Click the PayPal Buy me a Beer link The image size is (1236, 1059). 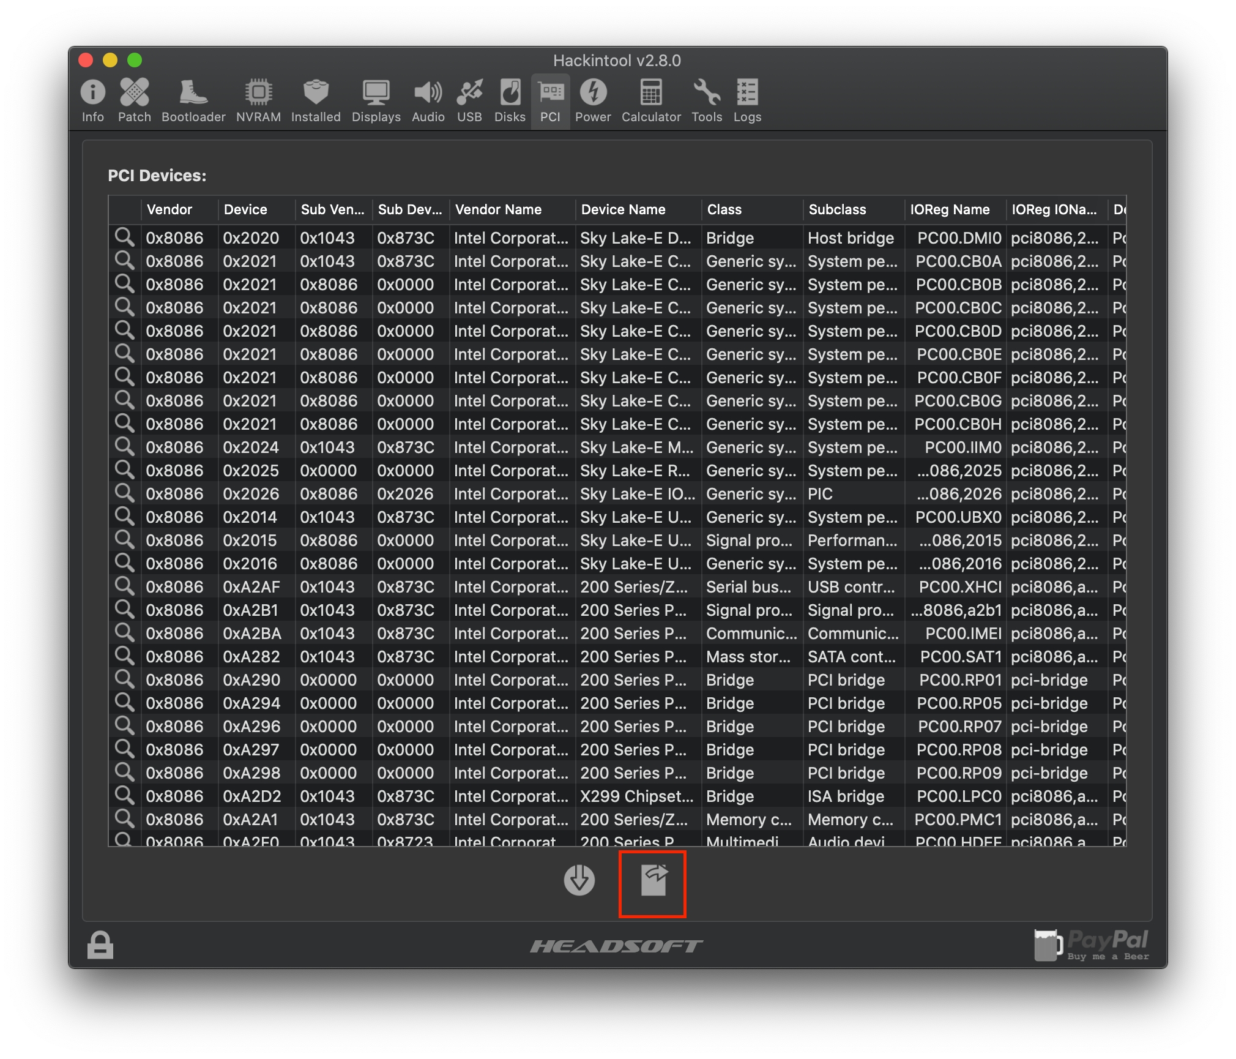coord(1092,945)
